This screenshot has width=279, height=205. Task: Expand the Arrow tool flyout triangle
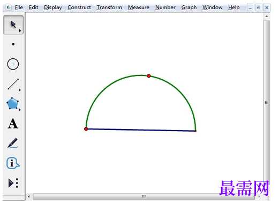(20, 31)
